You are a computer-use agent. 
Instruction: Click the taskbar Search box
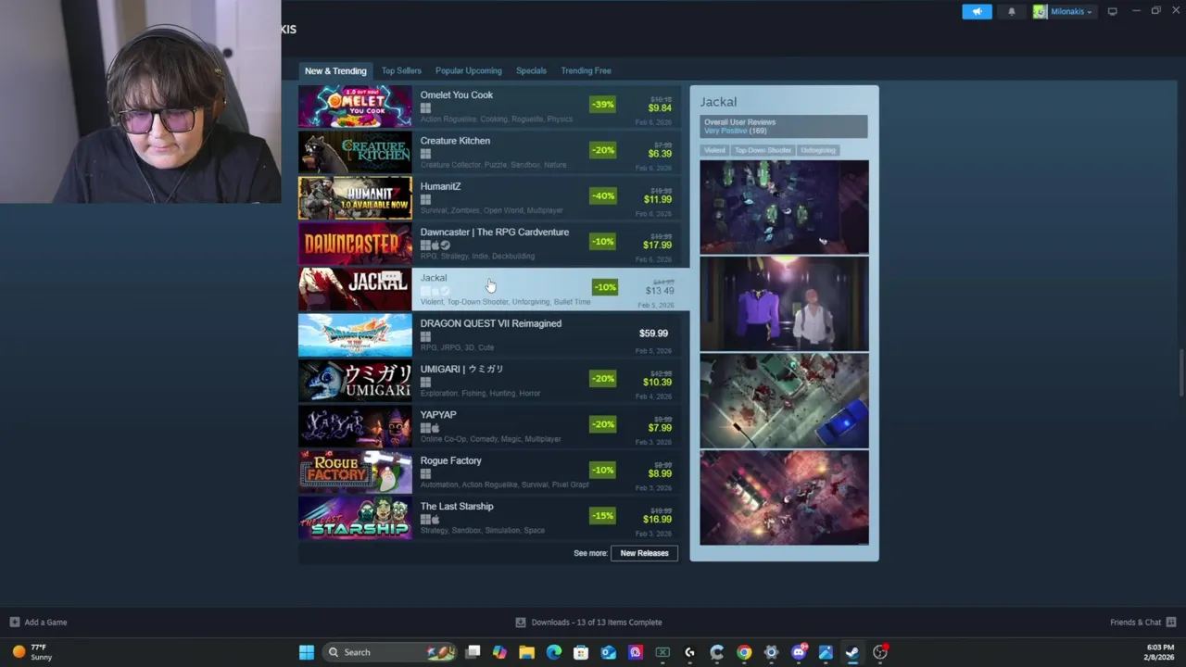coord(389,652)
